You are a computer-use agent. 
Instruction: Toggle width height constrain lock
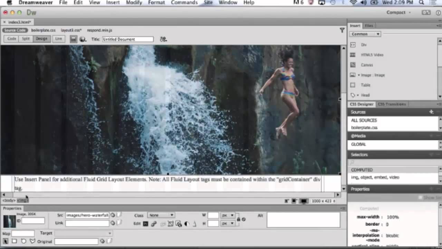pos(238,219)
